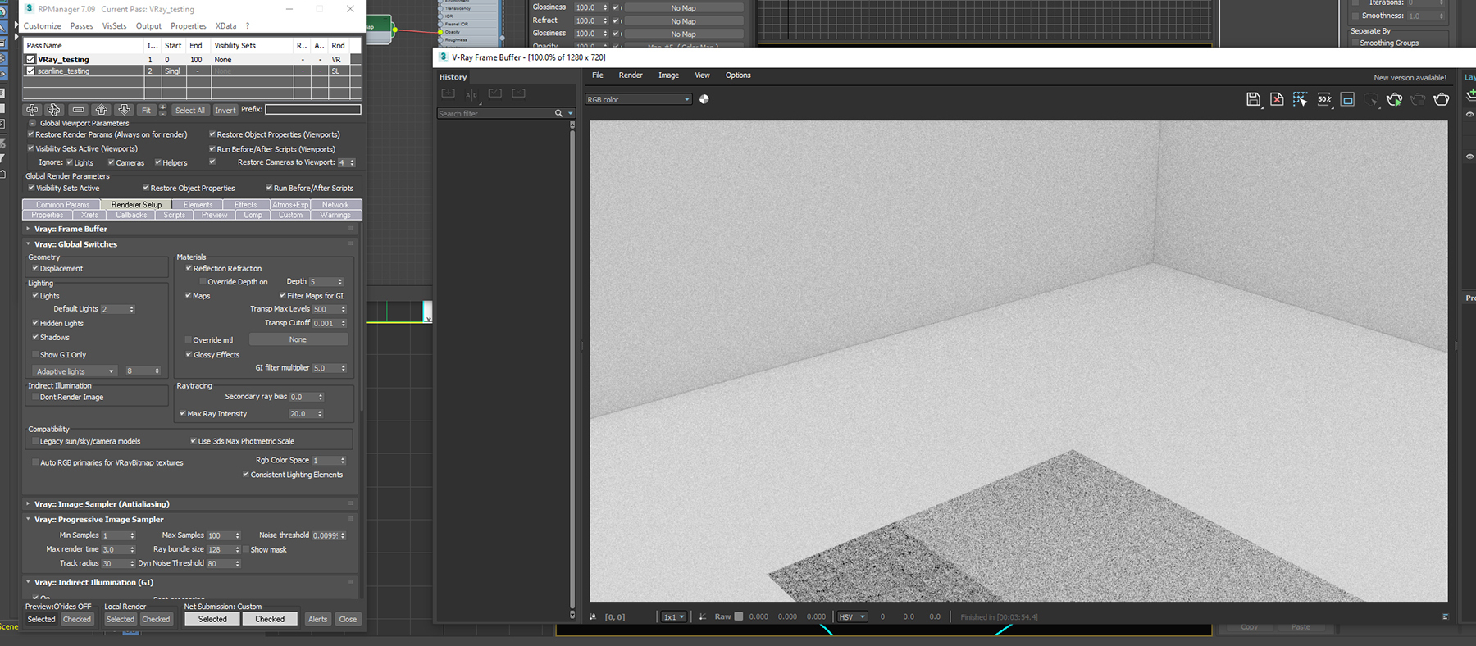Toggle Reflection Refraction checkbox
The height and width of the screenshot is (646, 1476).
tap(189, 268)
